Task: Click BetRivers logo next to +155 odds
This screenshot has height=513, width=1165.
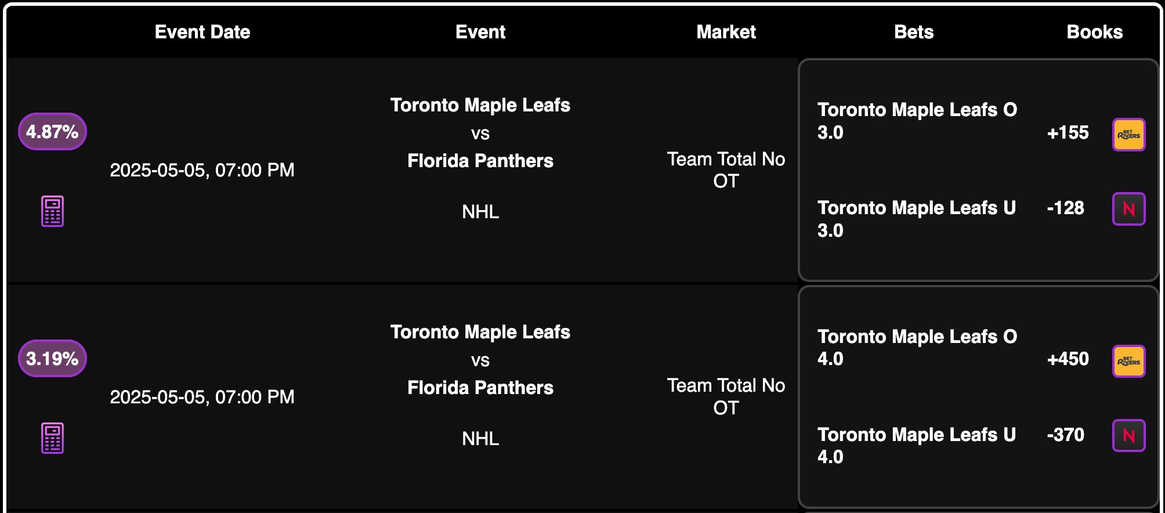Action: (x=1128, y=135)
